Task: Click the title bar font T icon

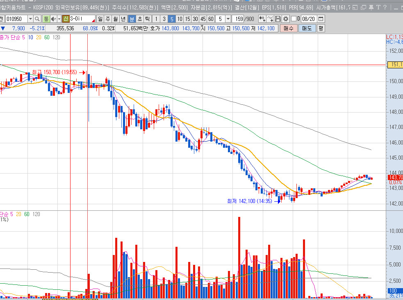Action: 378,7
